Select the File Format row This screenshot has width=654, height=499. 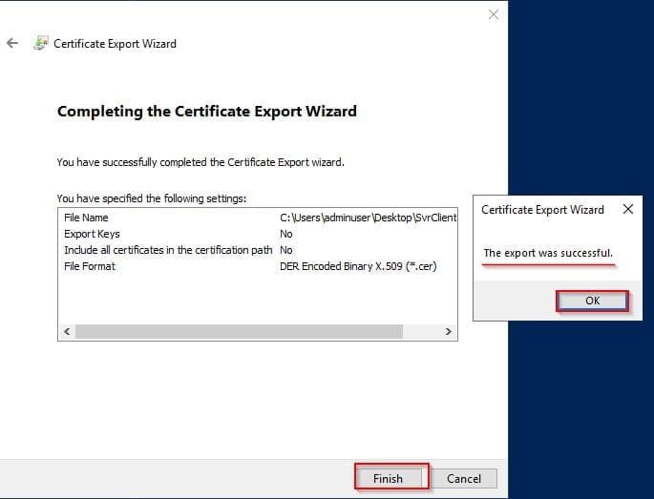90,266
